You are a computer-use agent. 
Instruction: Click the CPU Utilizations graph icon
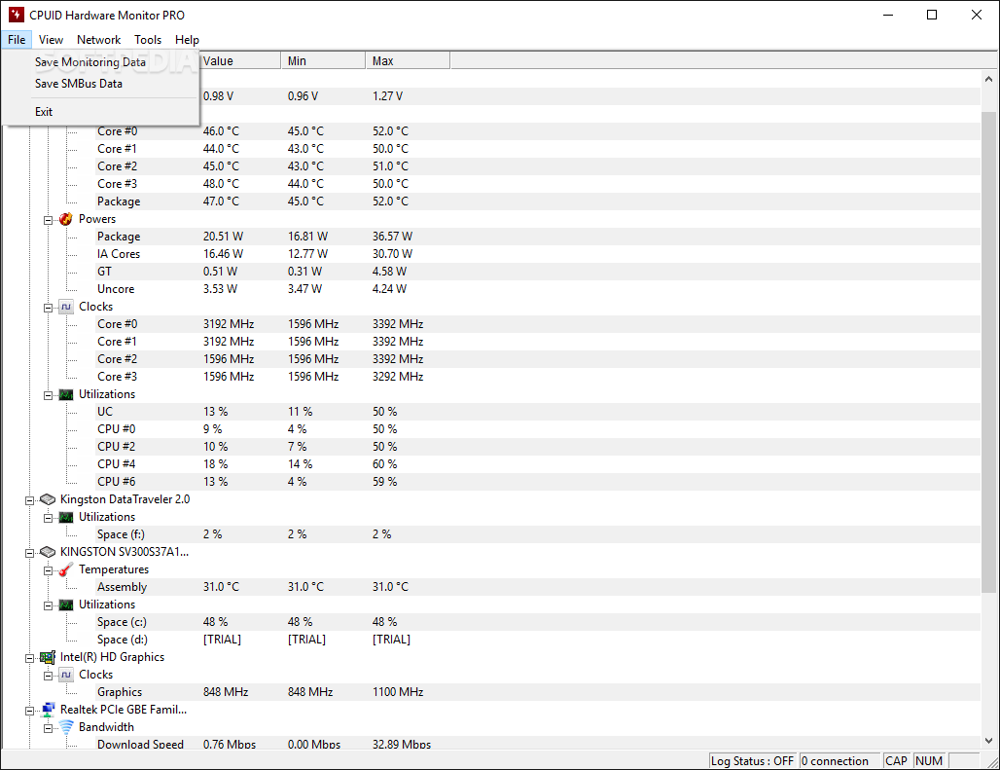coord(66,395)
